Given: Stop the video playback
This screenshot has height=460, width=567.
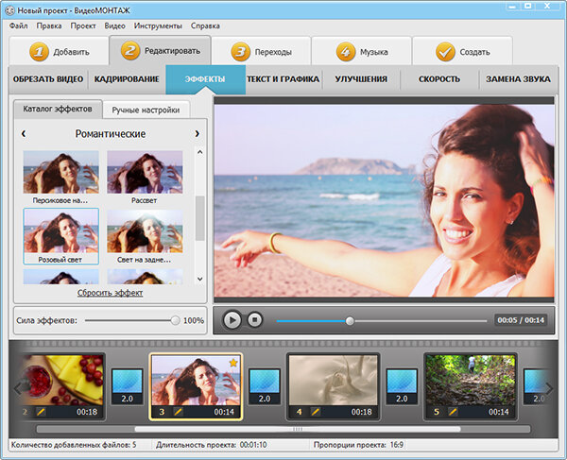Looking at the screenshot, I should [x=255, y=320].
